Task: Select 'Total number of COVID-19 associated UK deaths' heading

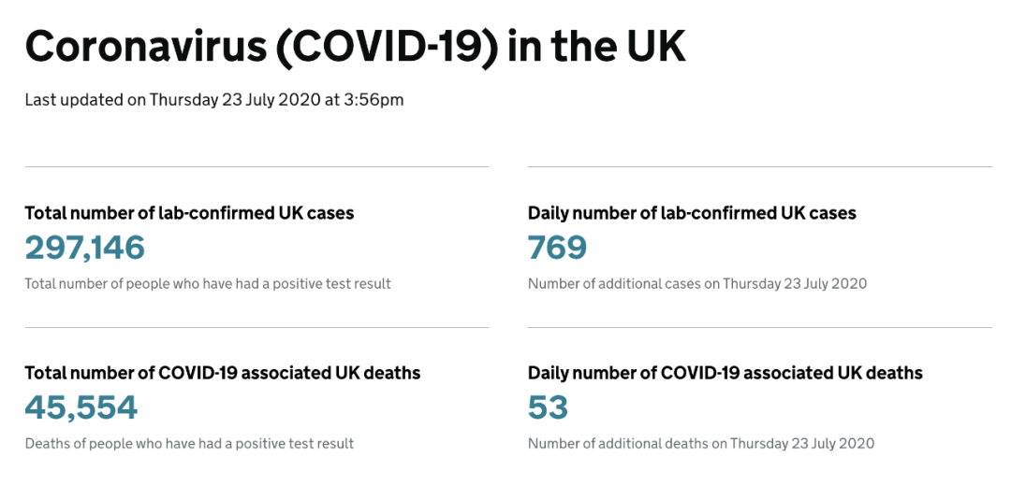Action: click(223, 373)
